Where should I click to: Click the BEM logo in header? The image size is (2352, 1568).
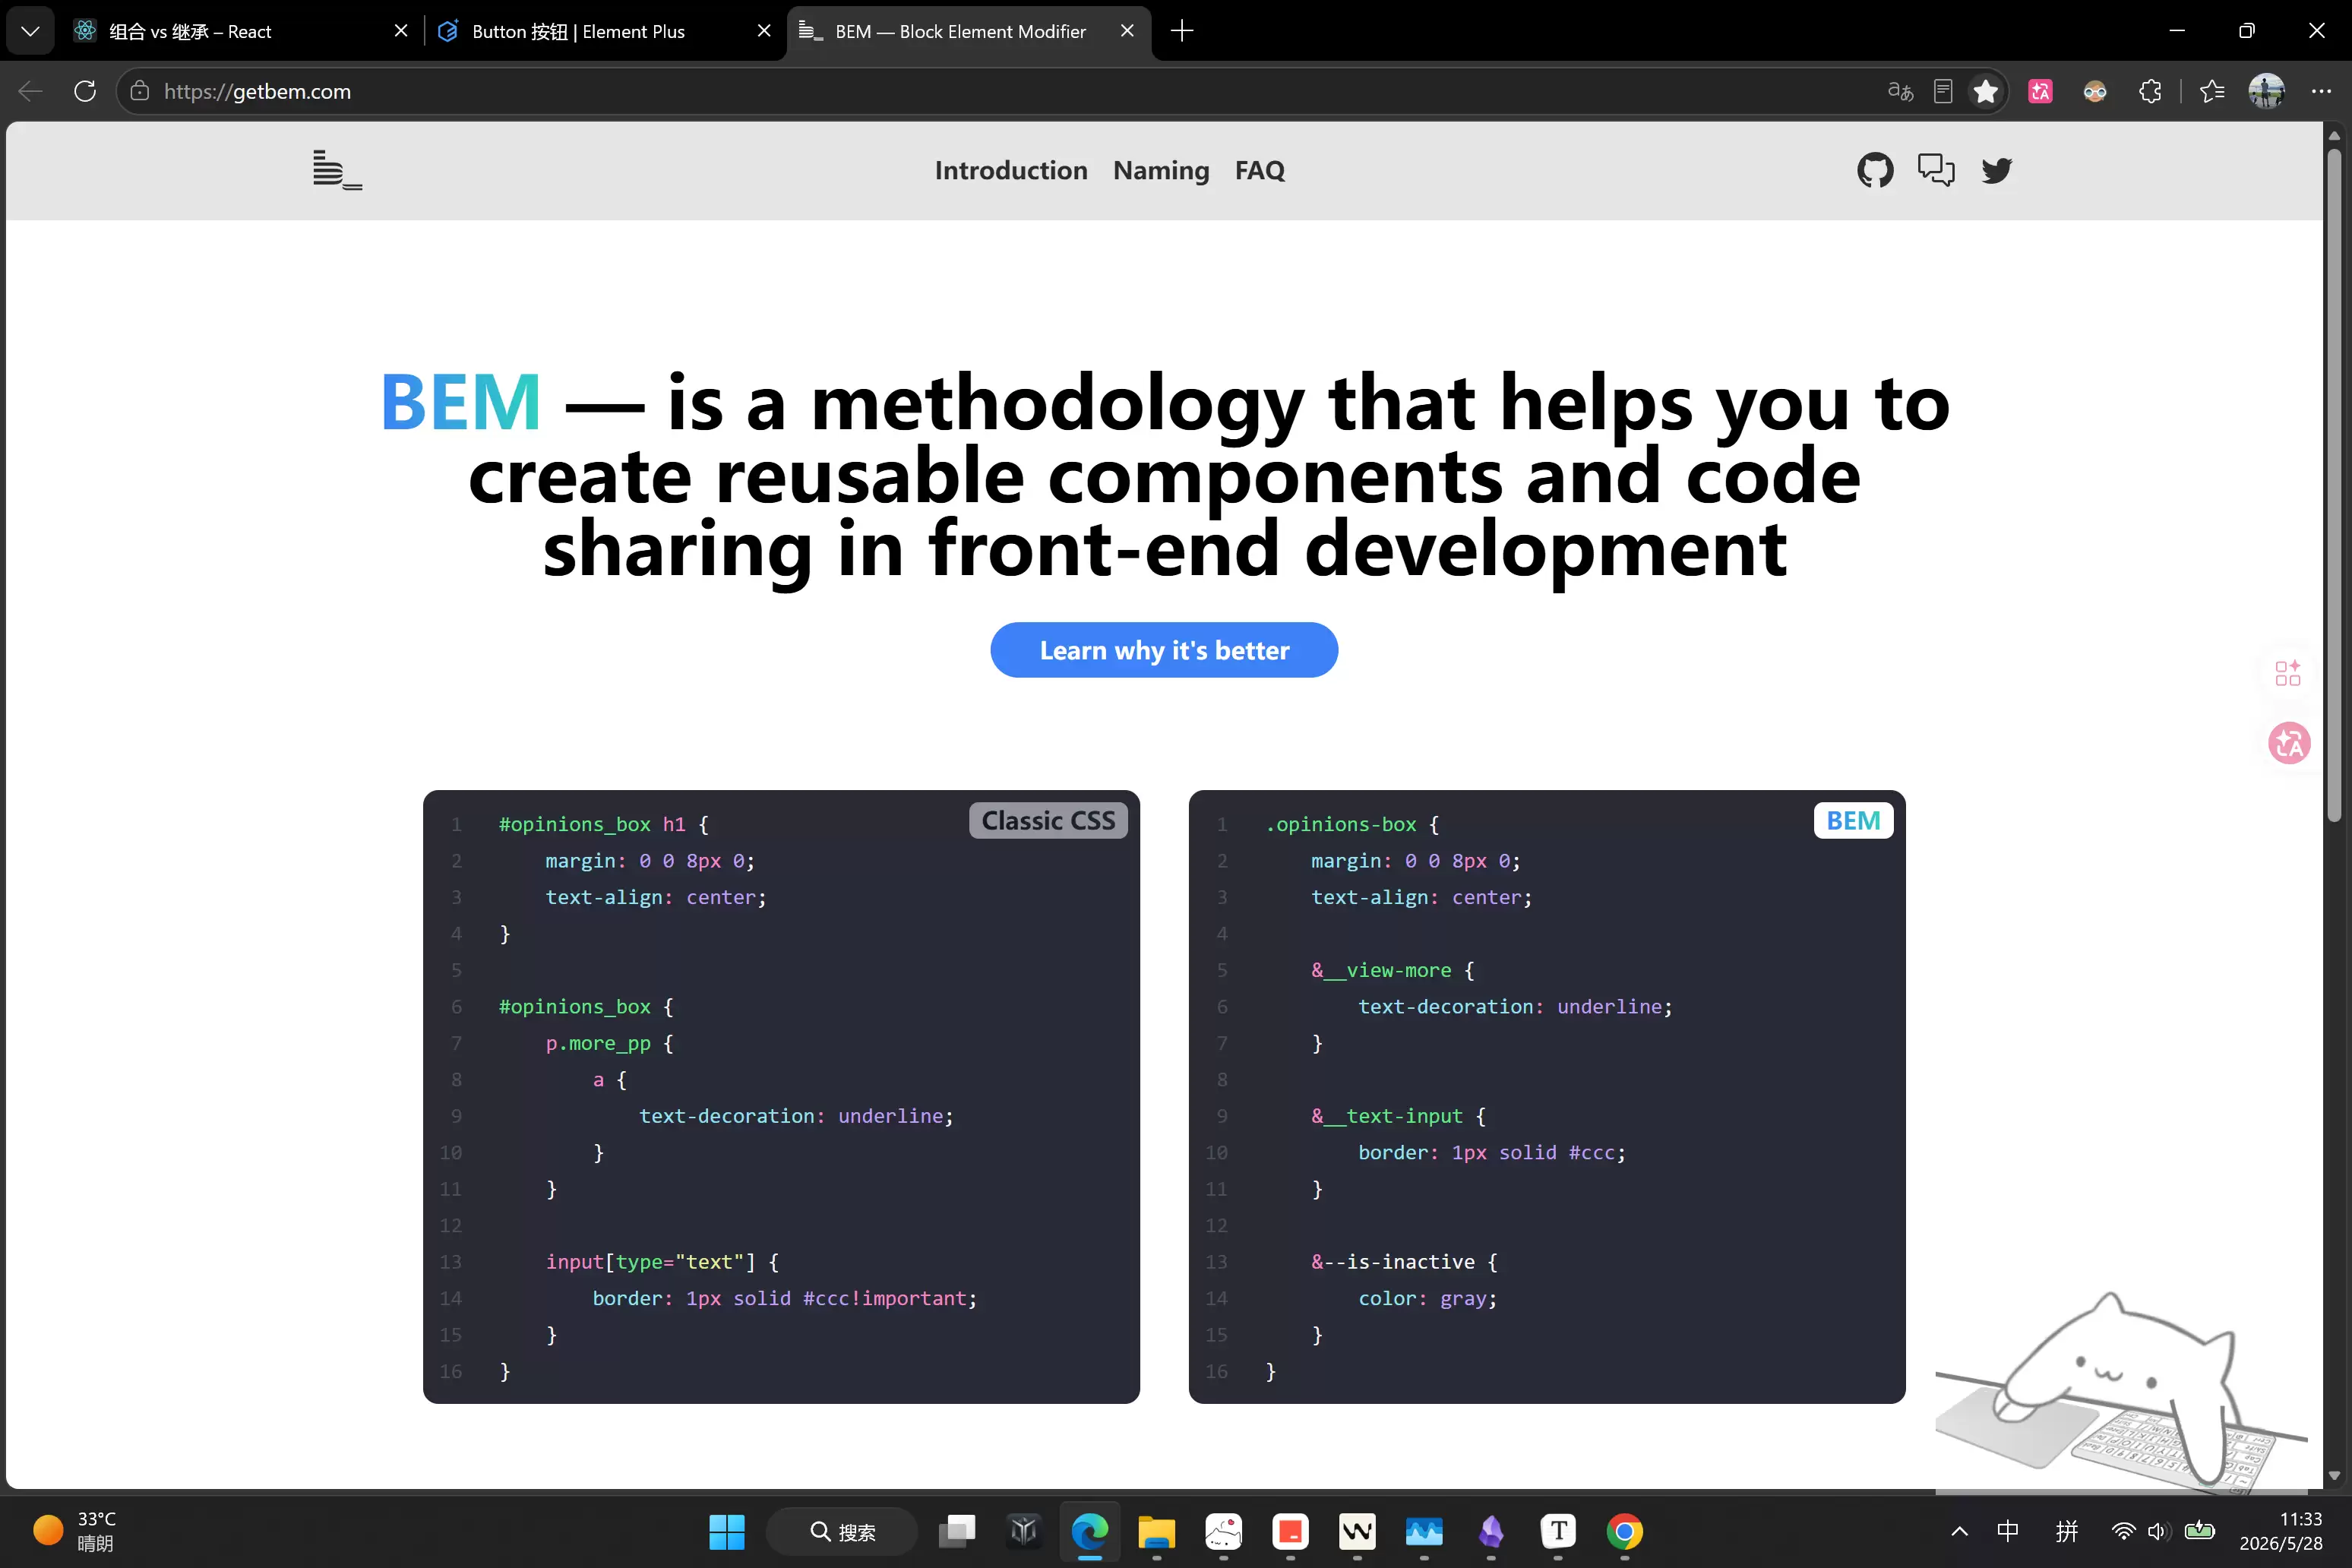click(x=337, y=170)
